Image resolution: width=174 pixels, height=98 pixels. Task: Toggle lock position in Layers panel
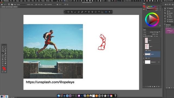[x=149, y=36]
